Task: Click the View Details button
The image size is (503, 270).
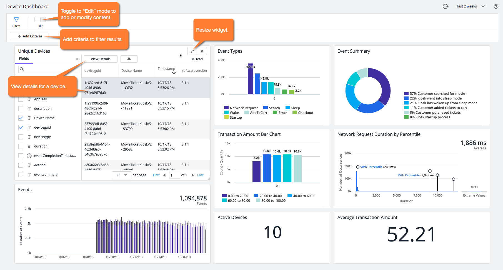Action: pyautogui.click(x=101, y=59)
